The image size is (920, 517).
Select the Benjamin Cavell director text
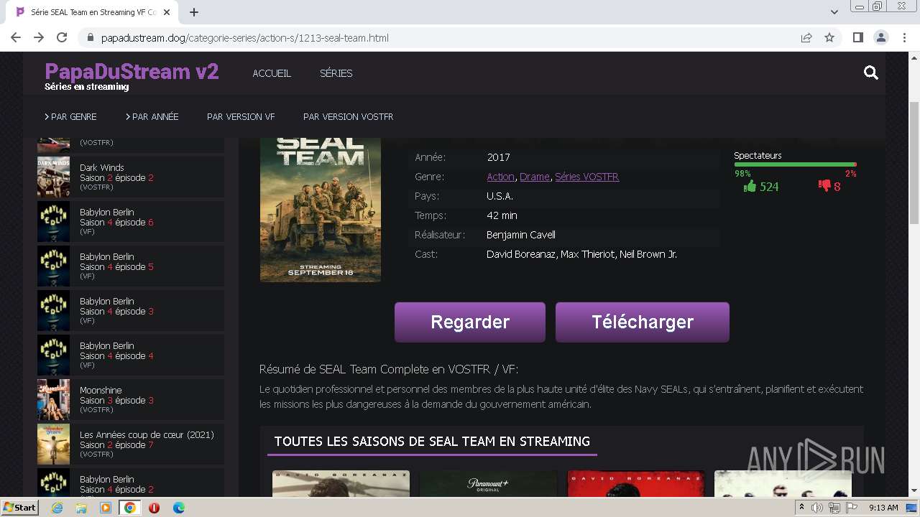pos(521,235)
